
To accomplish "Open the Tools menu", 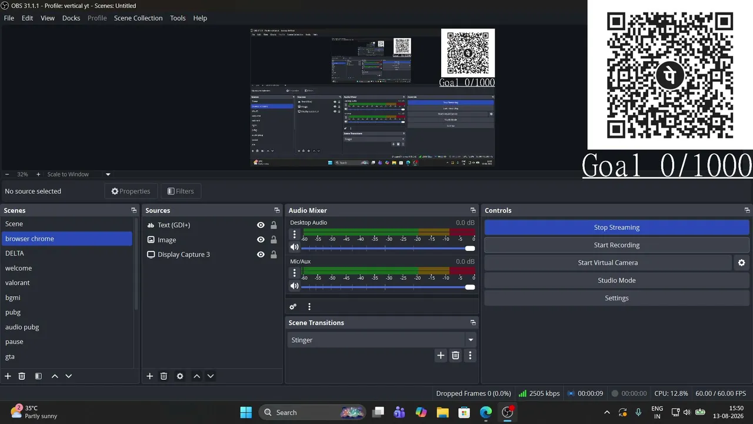I will [x=178, y=18].
